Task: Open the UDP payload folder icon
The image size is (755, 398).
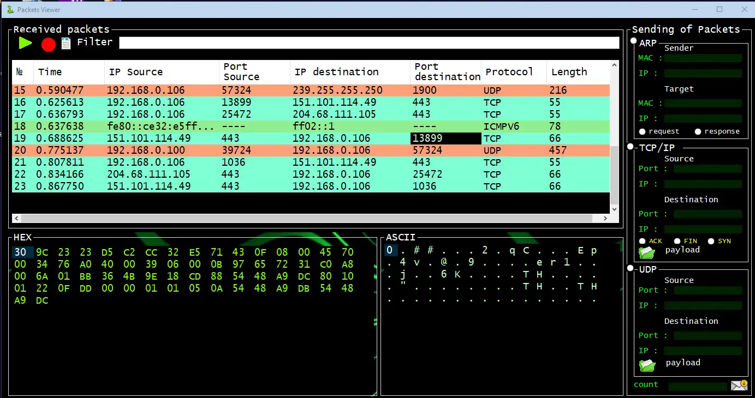Action: 647,365
